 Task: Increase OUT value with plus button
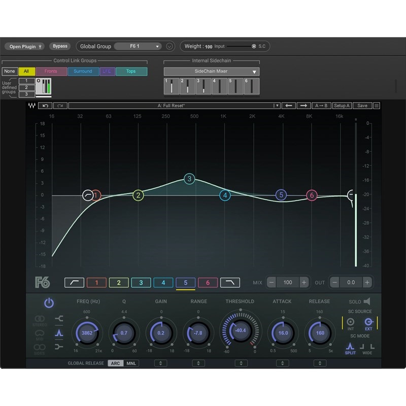coord(367,282)
